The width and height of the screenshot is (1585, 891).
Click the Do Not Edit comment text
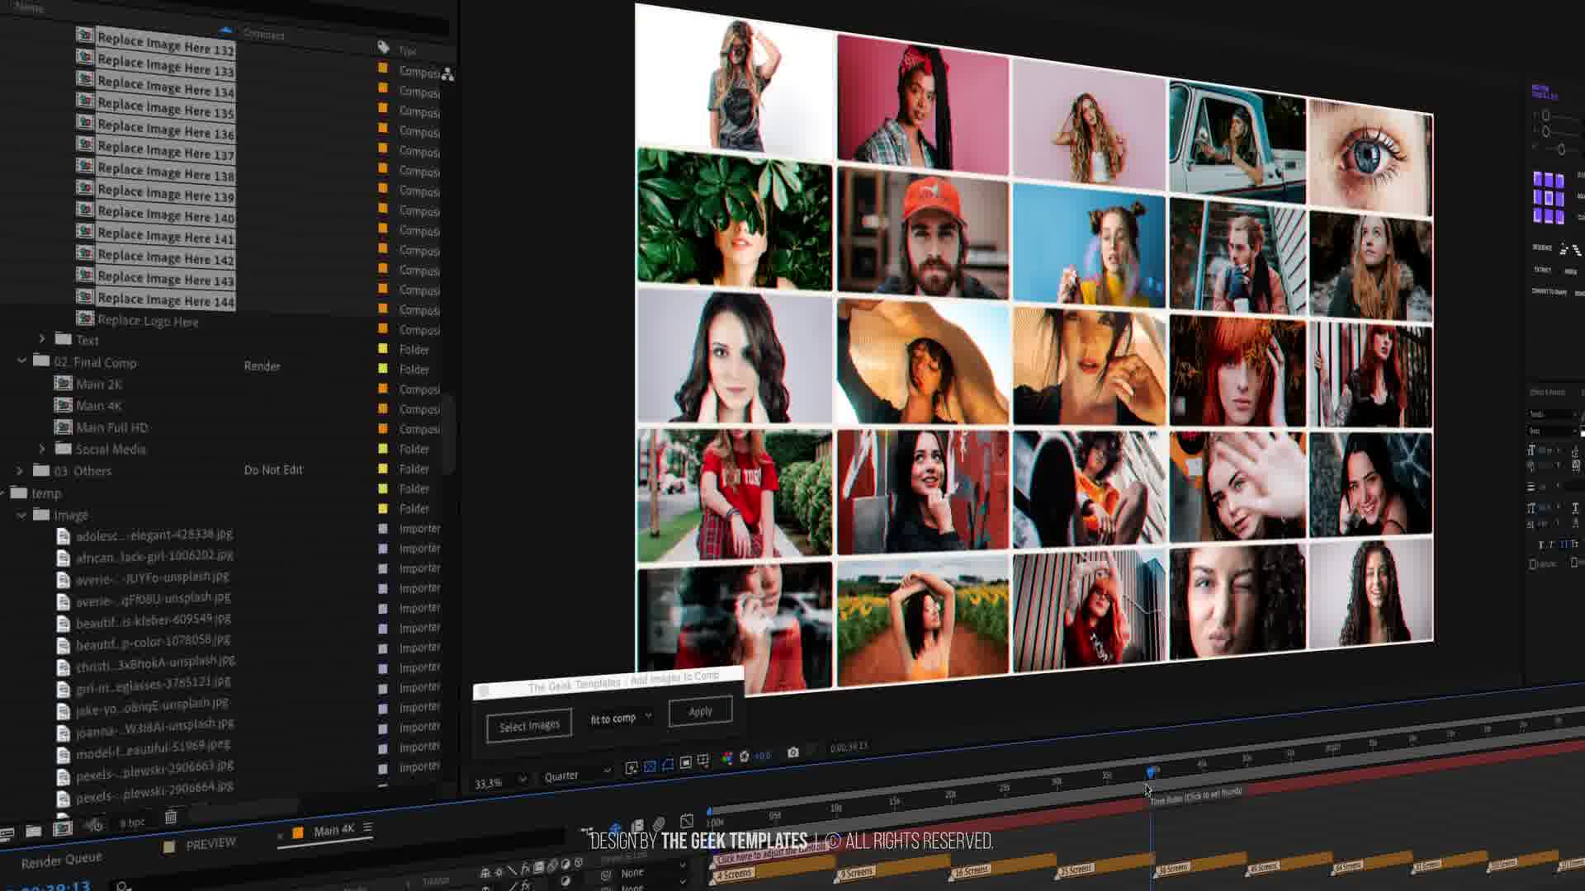pyautogui.click(x=273, y=469)
